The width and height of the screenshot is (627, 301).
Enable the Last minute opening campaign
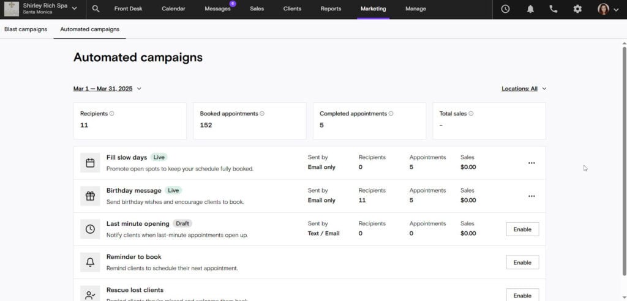(522, 229)
